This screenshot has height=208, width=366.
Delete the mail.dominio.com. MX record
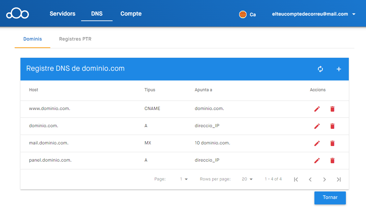tap(332, 143)
